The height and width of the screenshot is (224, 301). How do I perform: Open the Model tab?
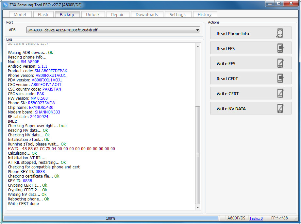20,14
